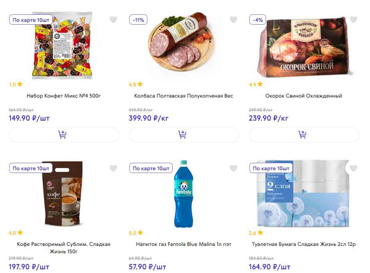Toggle favorite heart on Колбаса Полтавская
Image resolution: width=370 pixels, height=273 pixels.
pos(233,20)
